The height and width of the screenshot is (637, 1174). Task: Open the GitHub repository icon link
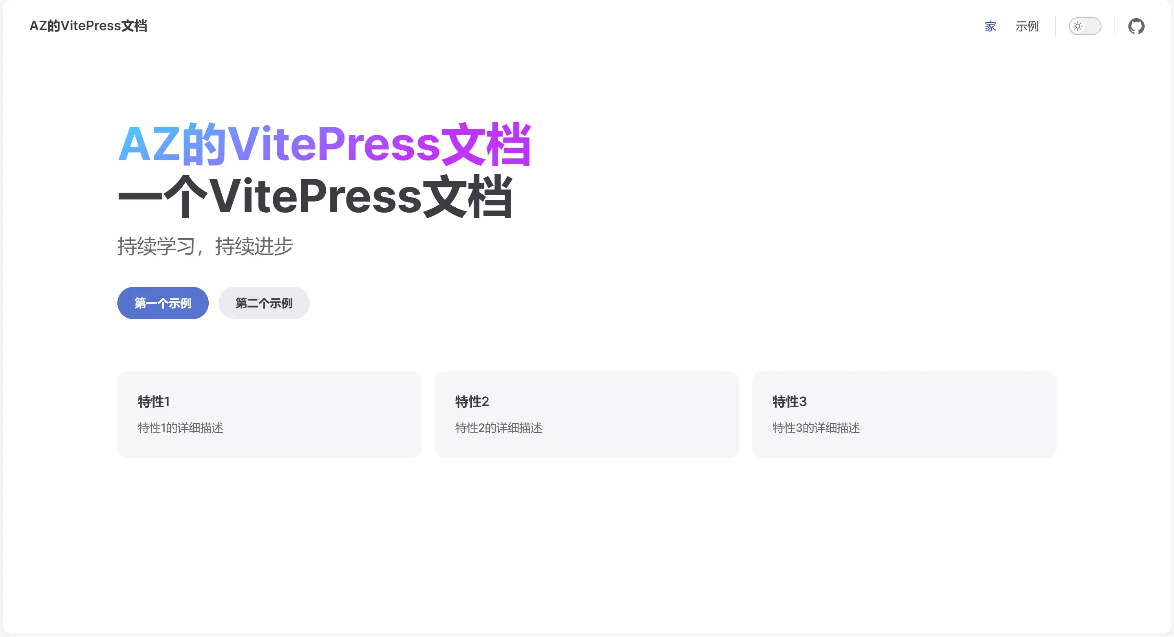pos(1136,26)
